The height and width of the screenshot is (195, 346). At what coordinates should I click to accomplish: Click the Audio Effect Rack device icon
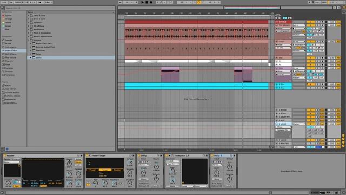click(x=34, y=43)
